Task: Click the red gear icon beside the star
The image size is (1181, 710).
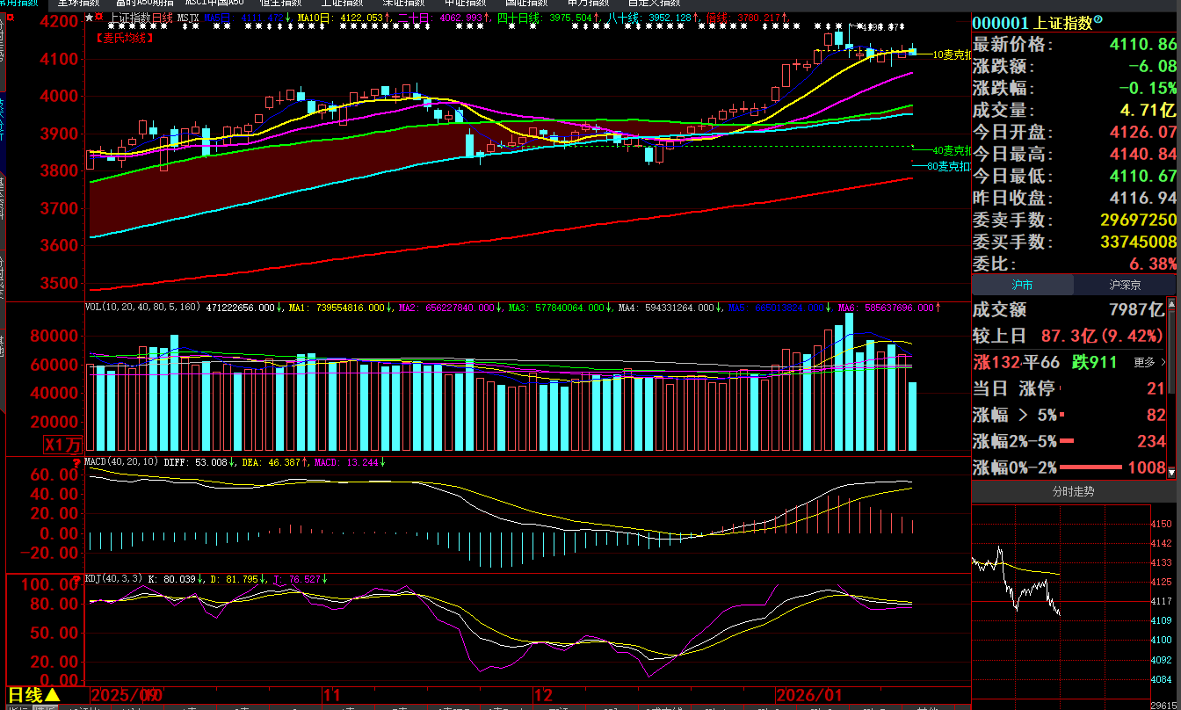Action: coord(98,18)
